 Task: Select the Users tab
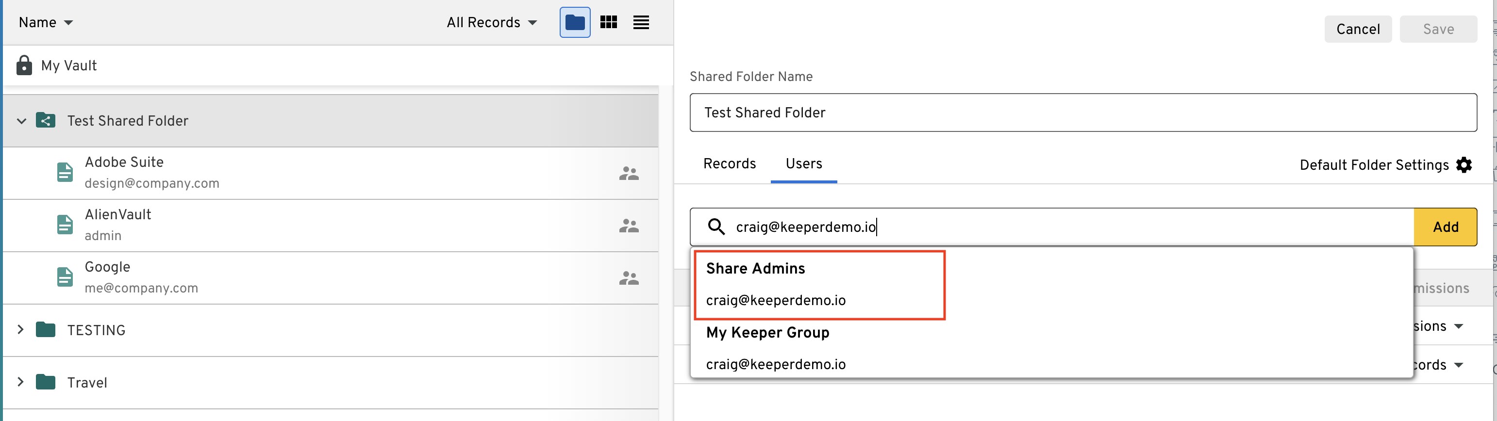(803, 164)
